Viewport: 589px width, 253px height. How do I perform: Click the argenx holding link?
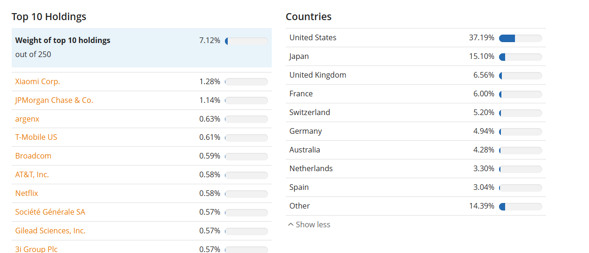(27, 119)
